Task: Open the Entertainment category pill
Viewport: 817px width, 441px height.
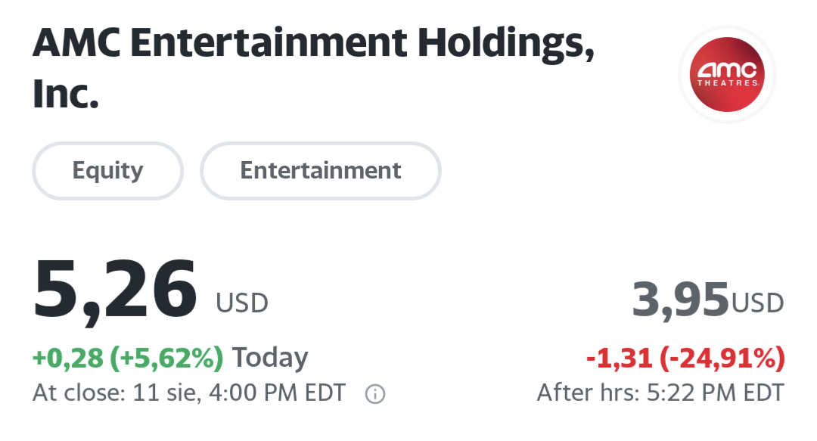Action: [x=320, y=170]
